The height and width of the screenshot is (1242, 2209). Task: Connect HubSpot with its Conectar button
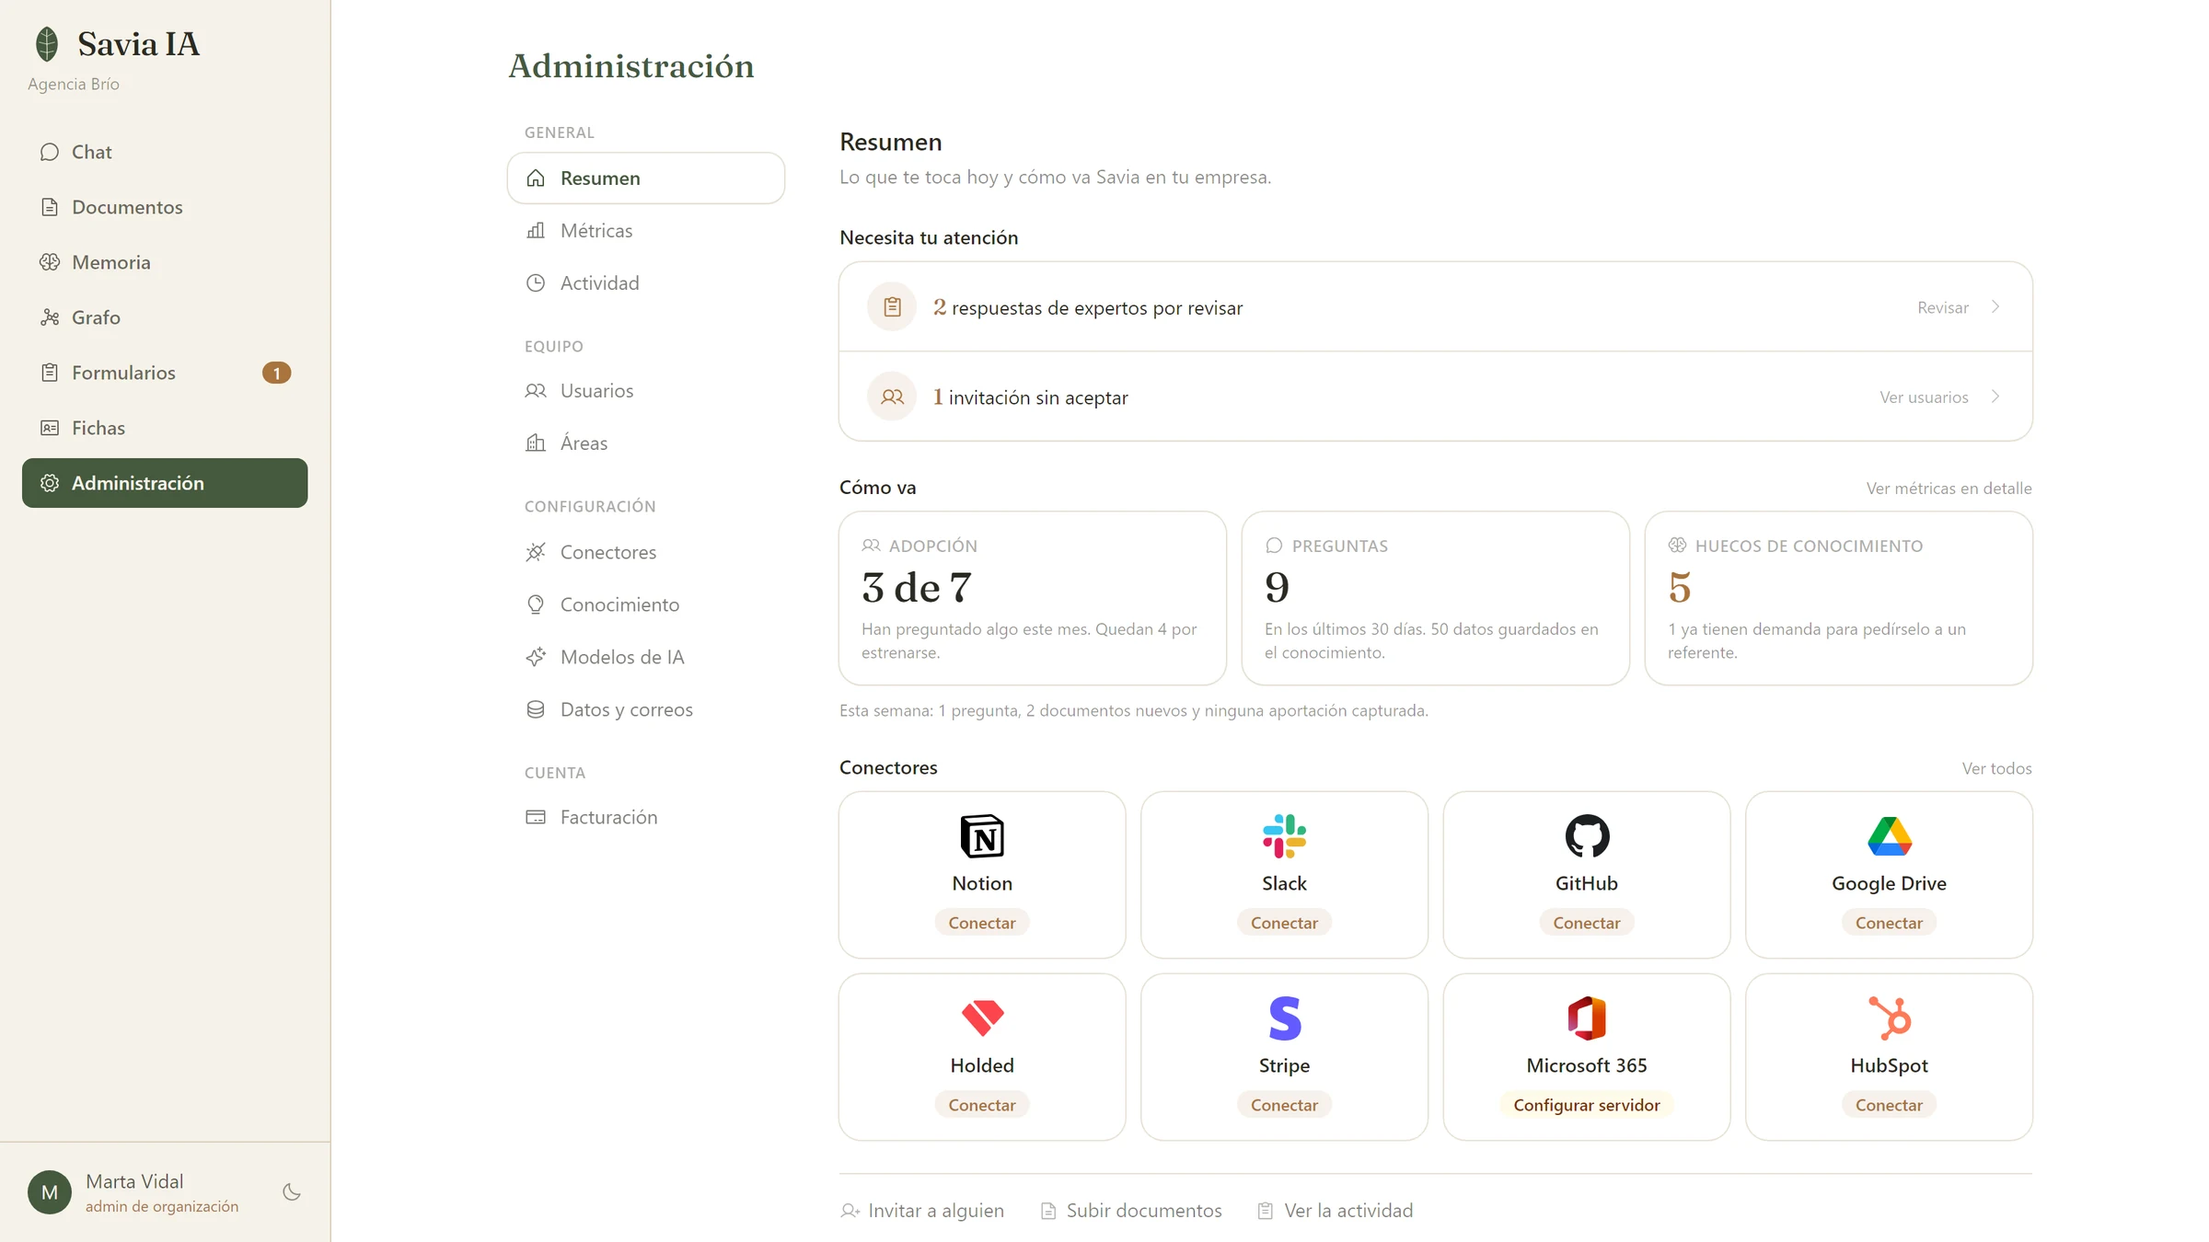point(1889,1105)
